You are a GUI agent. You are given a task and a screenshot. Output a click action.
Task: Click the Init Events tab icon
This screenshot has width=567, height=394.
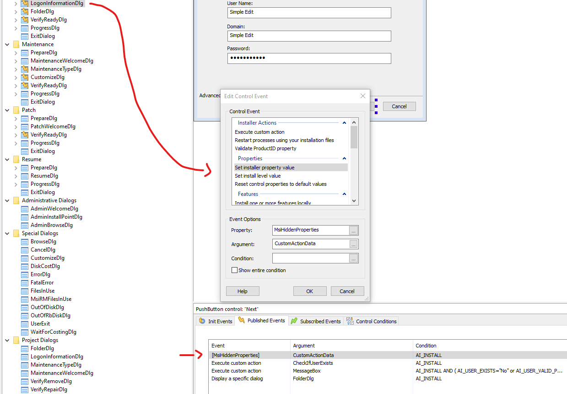click(x=202, y=321)
